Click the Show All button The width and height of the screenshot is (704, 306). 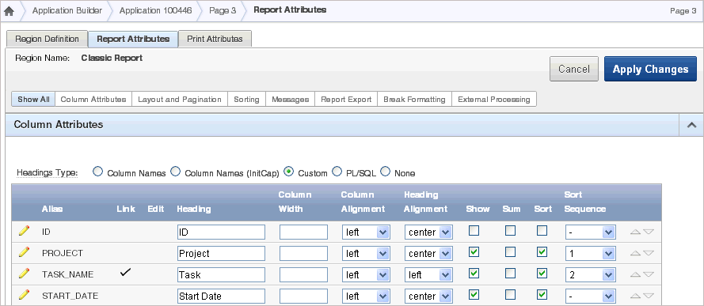(x=33, y=100)
